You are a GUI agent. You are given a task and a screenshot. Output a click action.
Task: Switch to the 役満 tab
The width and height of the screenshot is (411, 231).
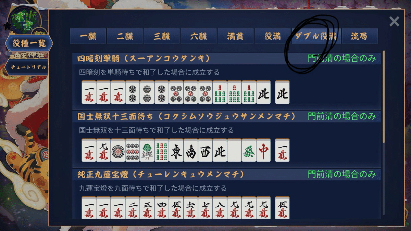click(273, 36)
